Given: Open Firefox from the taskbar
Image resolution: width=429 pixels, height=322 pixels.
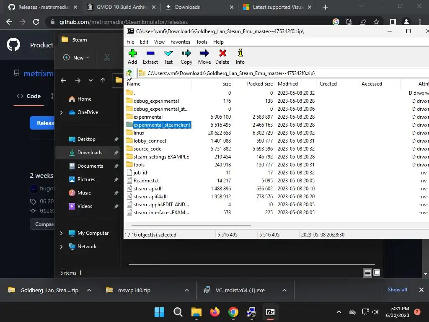Looking at the screenshot, I should (215, 312).
